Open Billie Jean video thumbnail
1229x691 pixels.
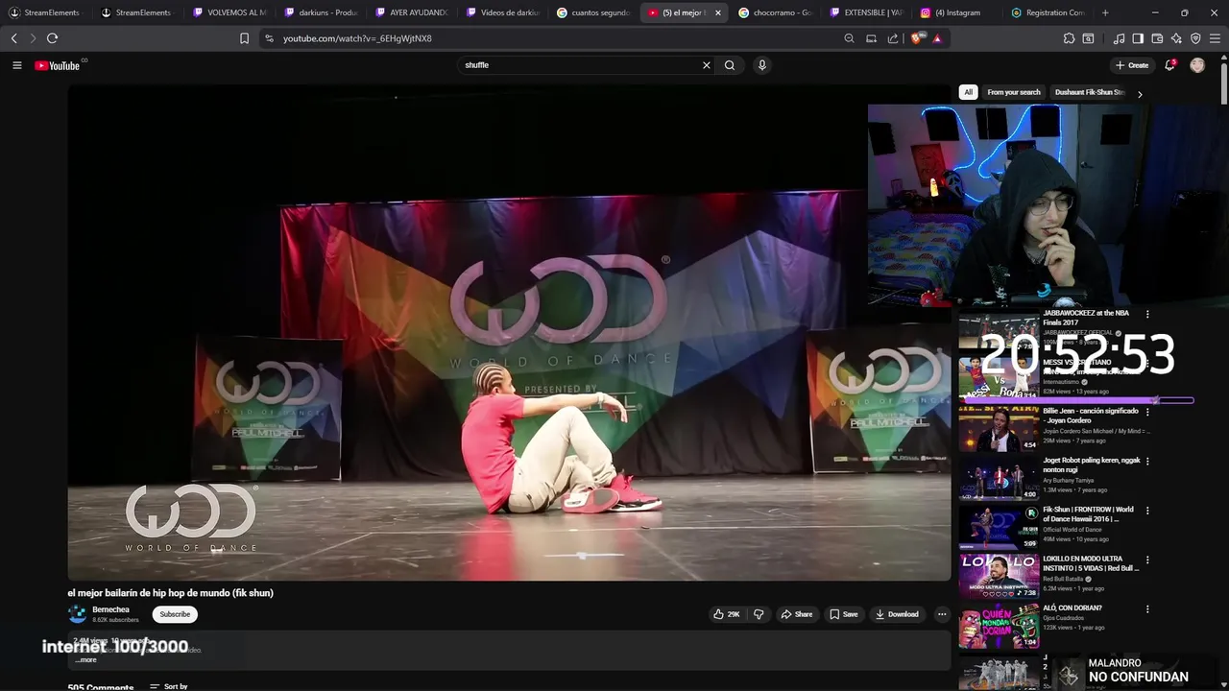click(999, 427)
